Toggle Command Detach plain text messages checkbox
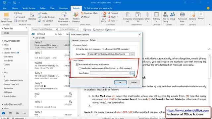Viewport: 212px width, 119px height. pyautogui.click(x=77, y=49)
